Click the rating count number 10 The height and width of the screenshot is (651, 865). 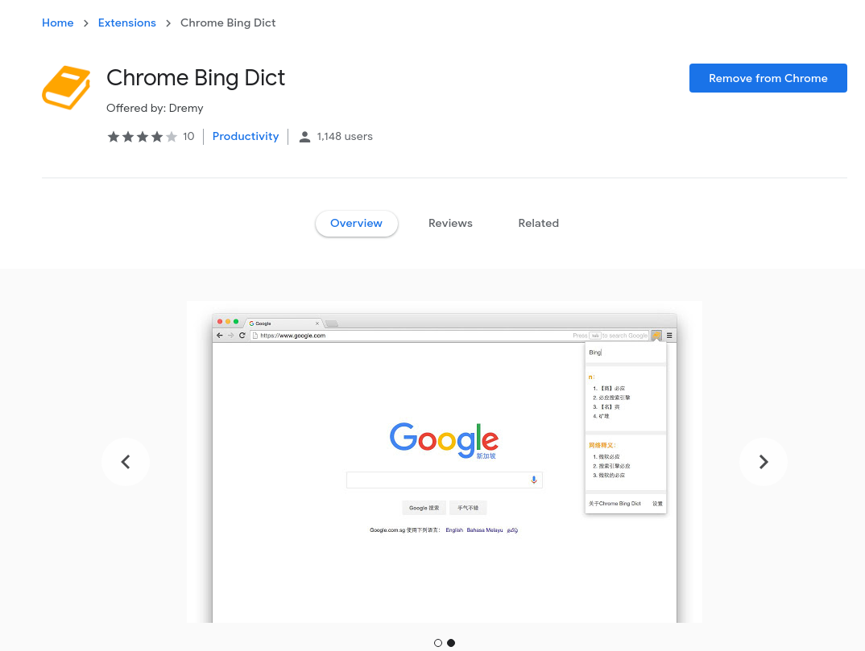[188, 136]
